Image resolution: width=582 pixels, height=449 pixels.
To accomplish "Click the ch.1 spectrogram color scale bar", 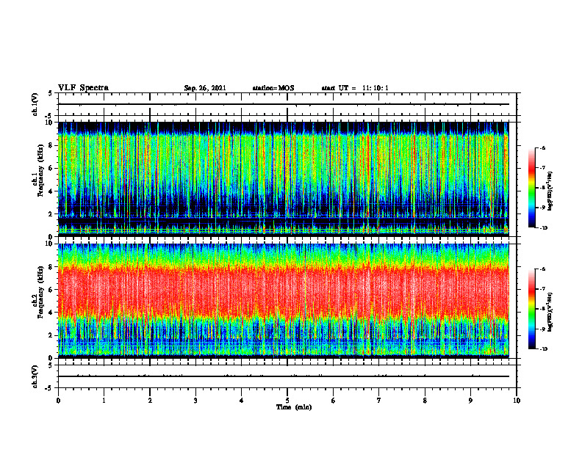I will coord(532,188).
